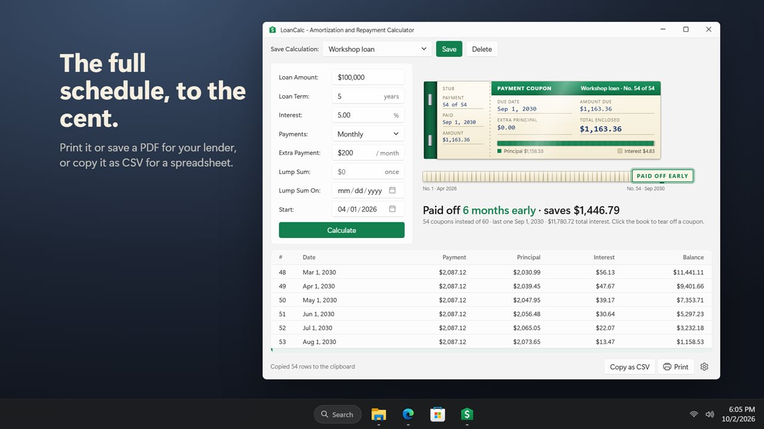The height and width of the screenshot is (429, 764).
Task: Delete the saved calculation
Action: [482, 49]
